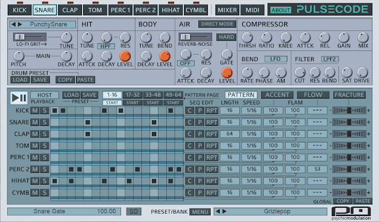
Task: Open the CLAP length 64 selector
Action: coord(230,134)
